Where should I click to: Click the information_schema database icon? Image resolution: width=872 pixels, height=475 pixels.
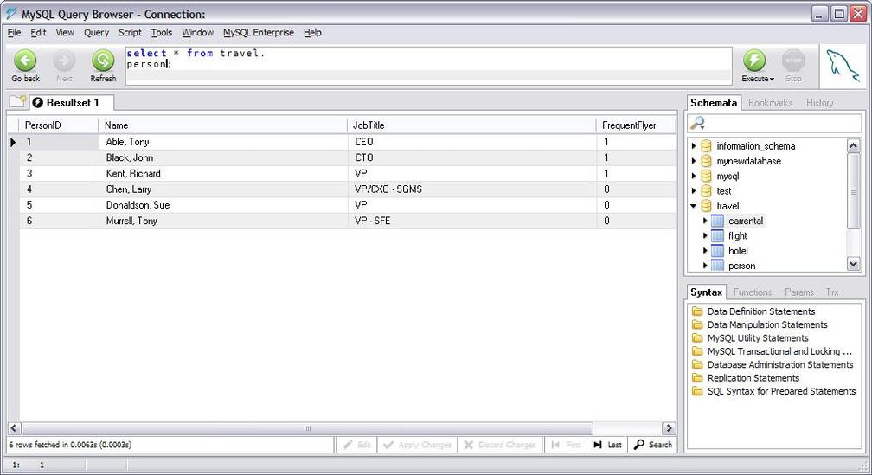click(x=706, y=146)
